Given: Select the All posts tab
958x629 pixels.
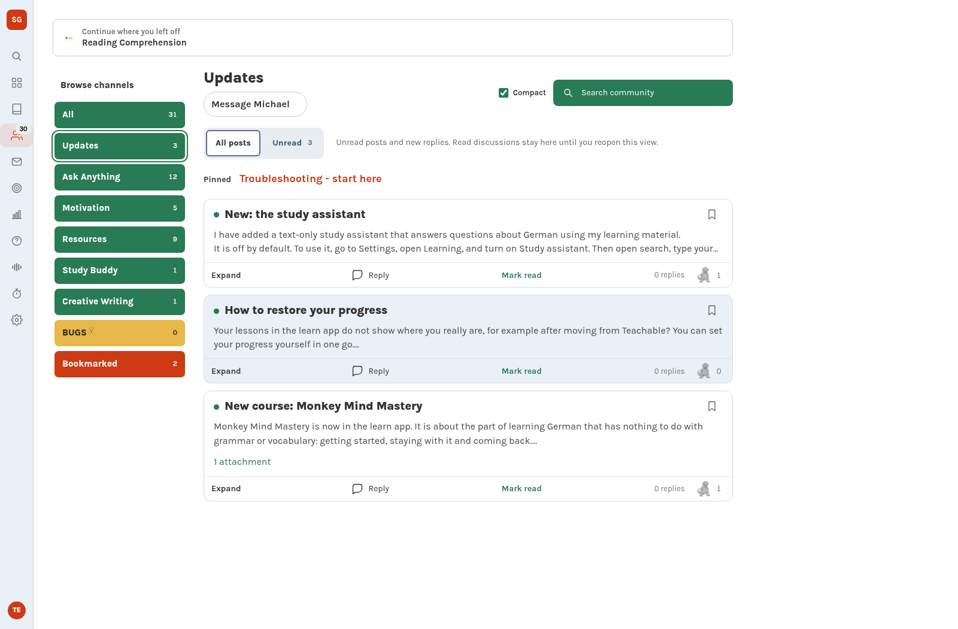Looking at the screenshot, I should (233, 143).
